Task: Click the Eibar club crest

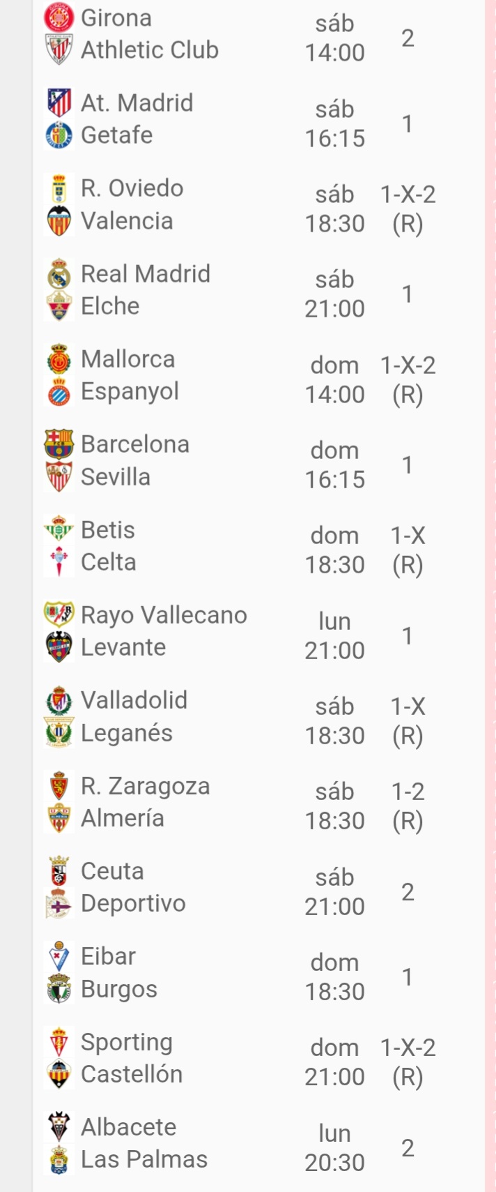Action: 59,956
